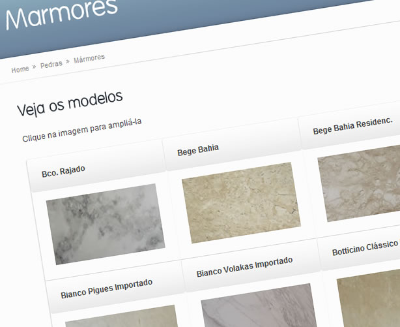The height and width of the screenshot is (327, 400).
Task: Select the Mármores breadcrumb item
Action: [x=89, y=58]
